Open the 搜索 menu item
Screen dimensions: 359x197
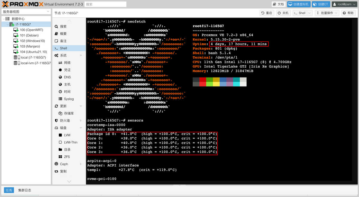click(x=69, y=26)
